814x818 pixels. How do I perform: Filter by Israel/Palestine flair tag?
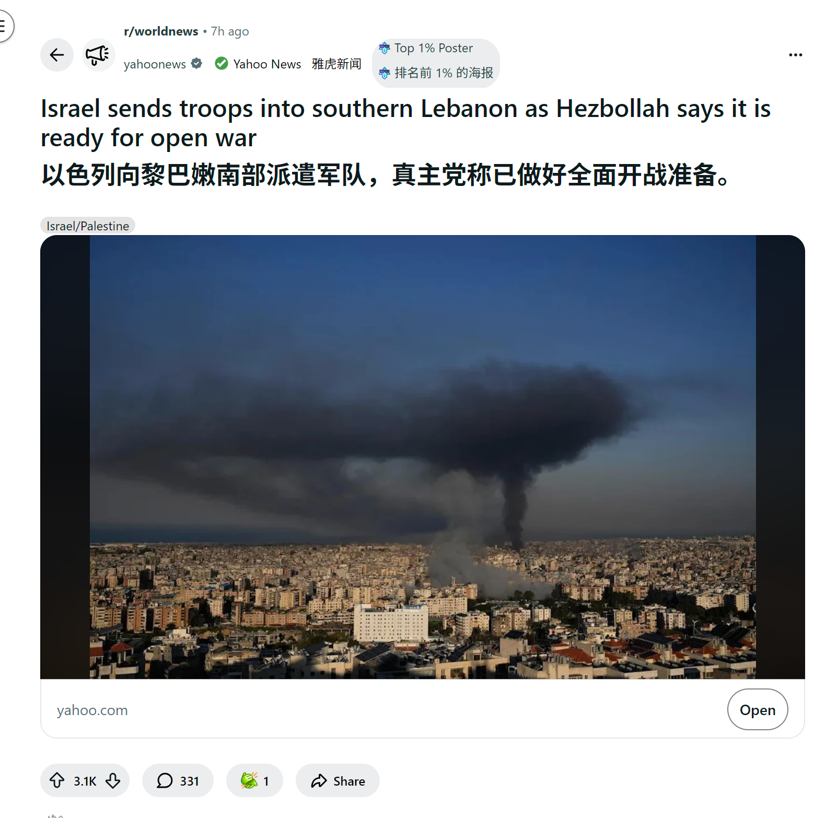88,226
